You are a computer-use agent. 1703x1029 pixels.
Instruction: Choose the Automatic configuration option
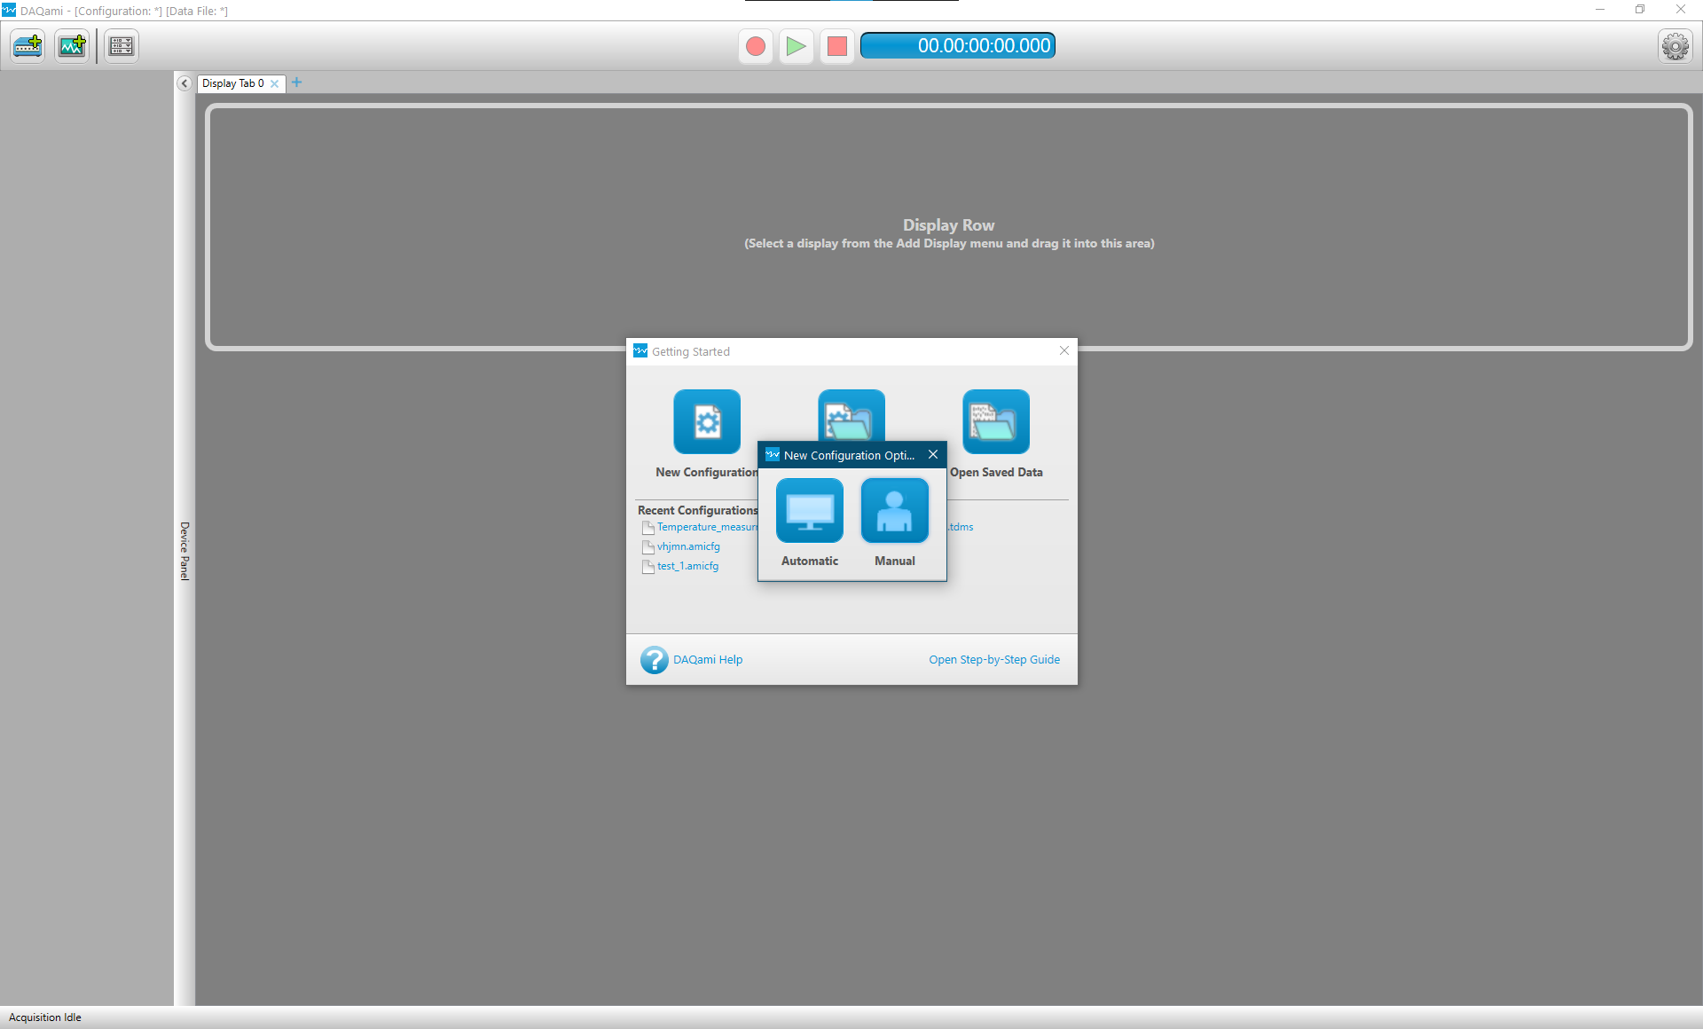[x=810, y=511]
